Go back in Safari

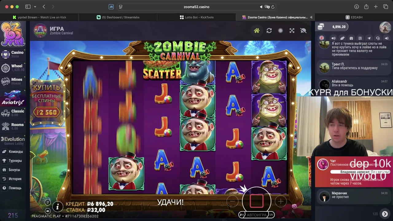click(44, 7)
